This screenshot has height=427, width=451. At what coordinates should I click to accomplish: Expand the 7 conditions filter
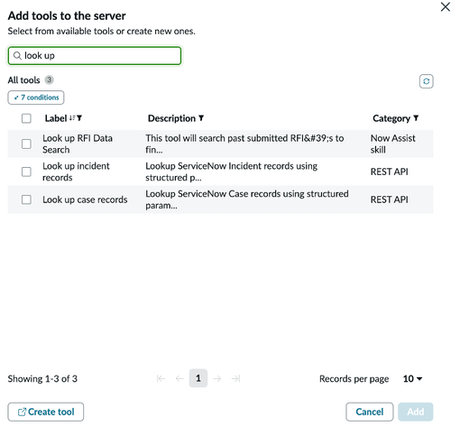point(36,97)
